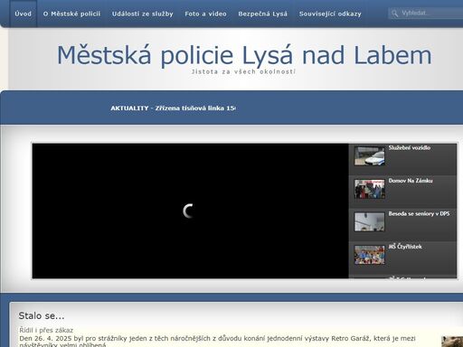Open Foto a video menu

click(x=205, y=14)
